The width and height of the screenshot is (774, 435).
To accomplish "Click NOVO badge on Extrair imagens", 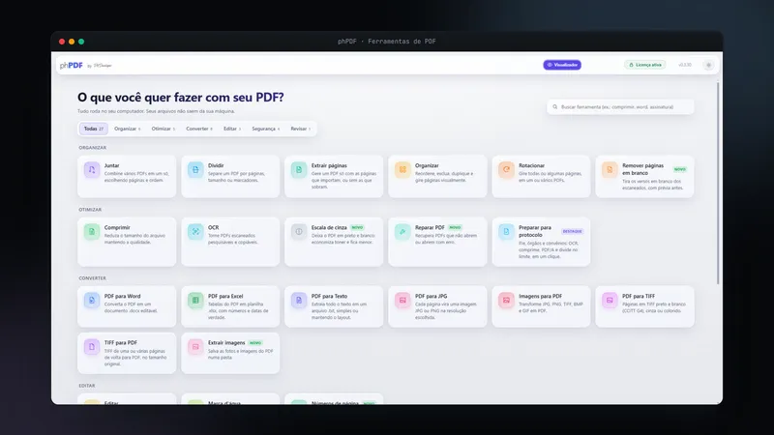I will 255,343.
